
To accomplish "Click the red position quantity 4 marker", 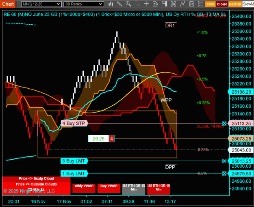I will pyautogui.click(x=111, y=139).
